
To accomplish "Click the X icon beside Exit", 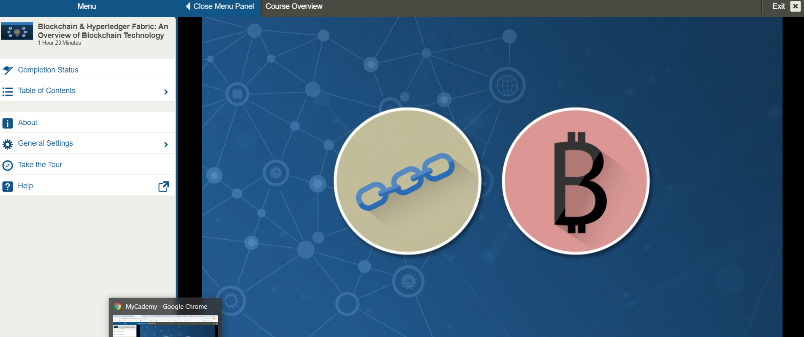I will click(x=795, y=6).
